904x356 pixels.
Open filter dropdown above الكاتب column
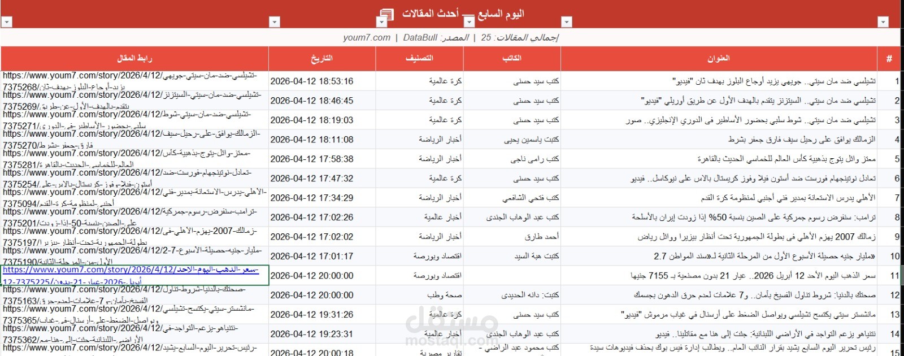click(469, 22)
